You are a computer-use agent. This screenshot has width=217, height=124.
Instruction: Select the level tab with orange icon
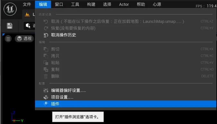click(x=29, y=14)
